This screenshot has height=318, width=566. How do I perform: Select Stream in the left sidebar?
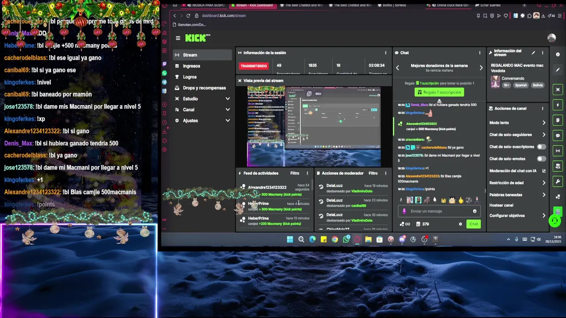click(x=202, y=55)
